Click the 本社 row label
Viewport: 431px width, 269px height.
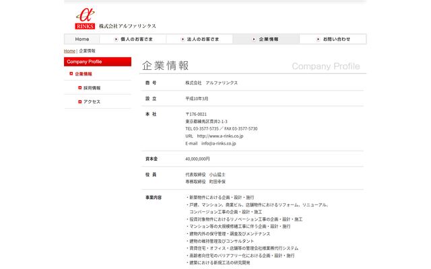(x=151, y=114)
